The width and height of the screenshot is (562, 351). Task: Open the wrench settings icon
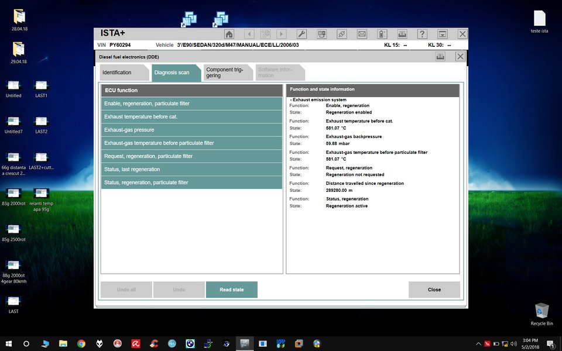pyautogui.click(x=301, y=34)
